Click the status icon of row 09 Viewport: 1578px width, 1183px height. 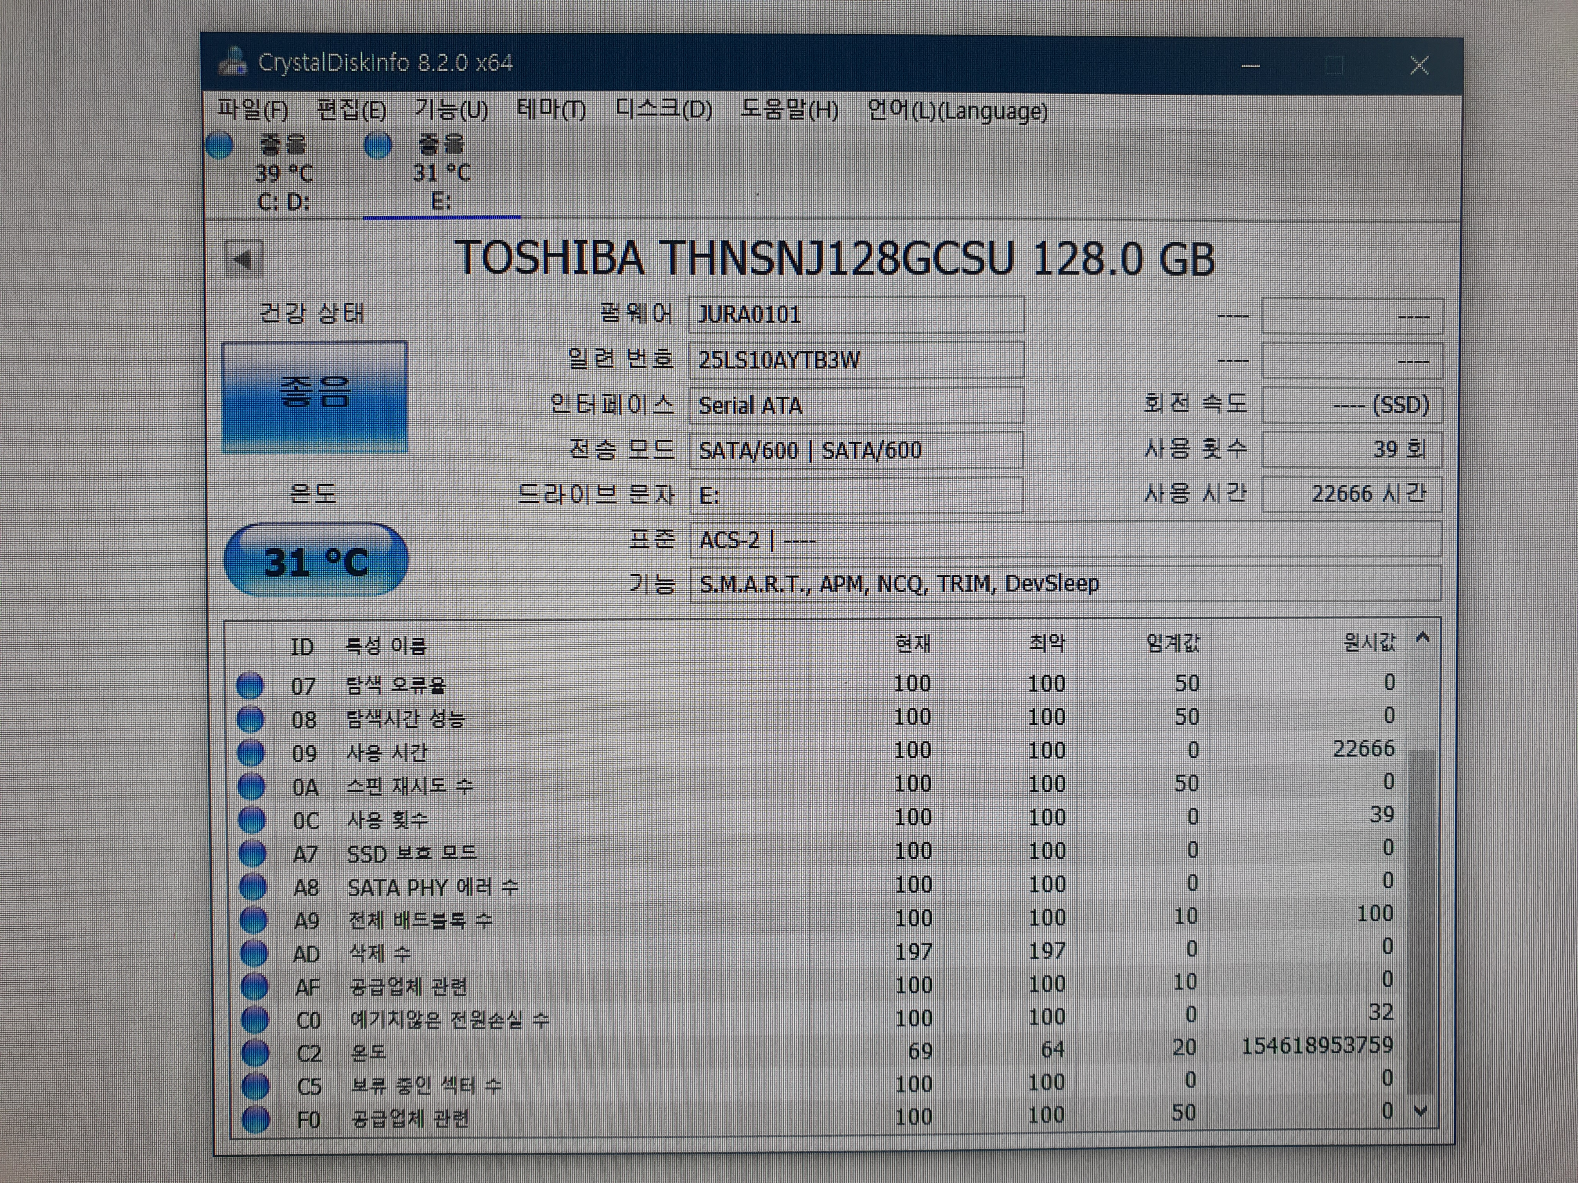tap(251, 752)
